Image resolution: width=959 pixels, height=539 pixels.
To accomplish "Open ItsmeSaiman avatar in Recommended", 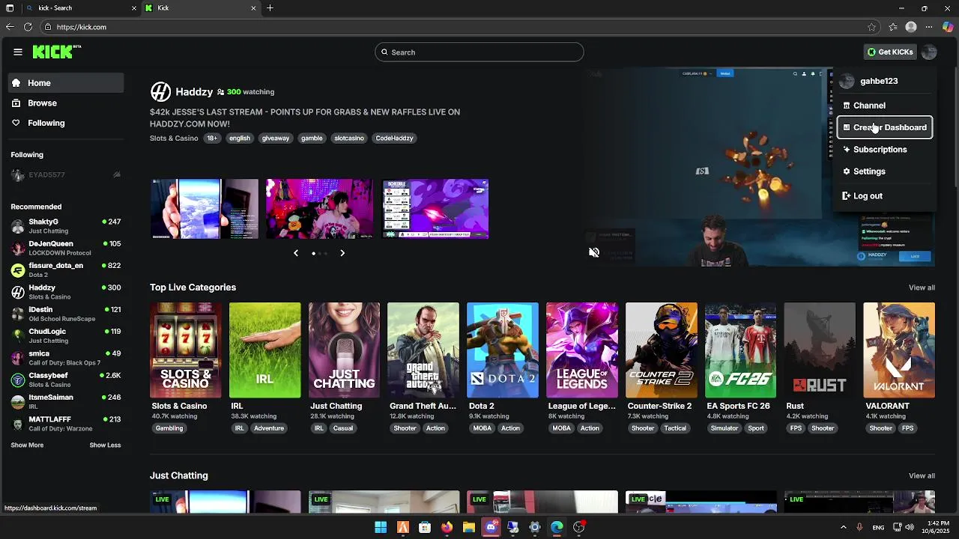I will 18,402.
